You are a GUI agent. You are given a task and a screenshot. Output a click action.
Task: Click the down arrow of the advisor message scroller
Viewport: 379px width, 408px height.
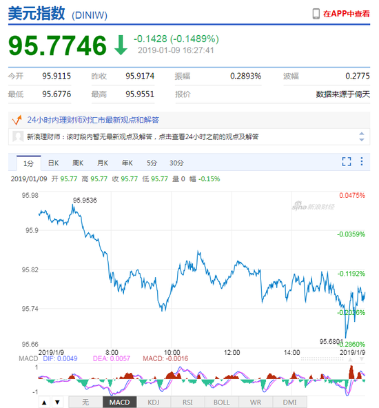pos(362,139)
